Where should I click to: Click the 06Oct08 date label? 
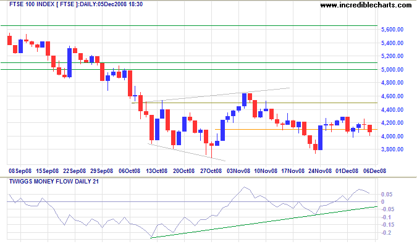[x=129, y=171]
